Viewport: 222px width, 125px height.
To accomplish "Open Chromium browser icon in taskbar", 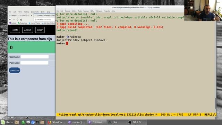I will pyautogui.click(x=33, y=122).
